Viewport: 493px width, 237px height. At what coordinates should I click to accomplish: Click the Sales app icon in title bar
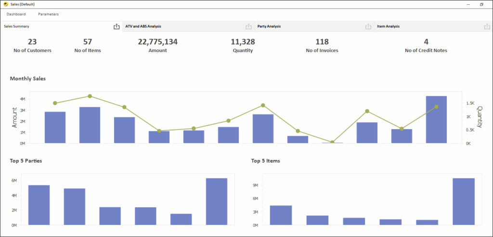5,4
